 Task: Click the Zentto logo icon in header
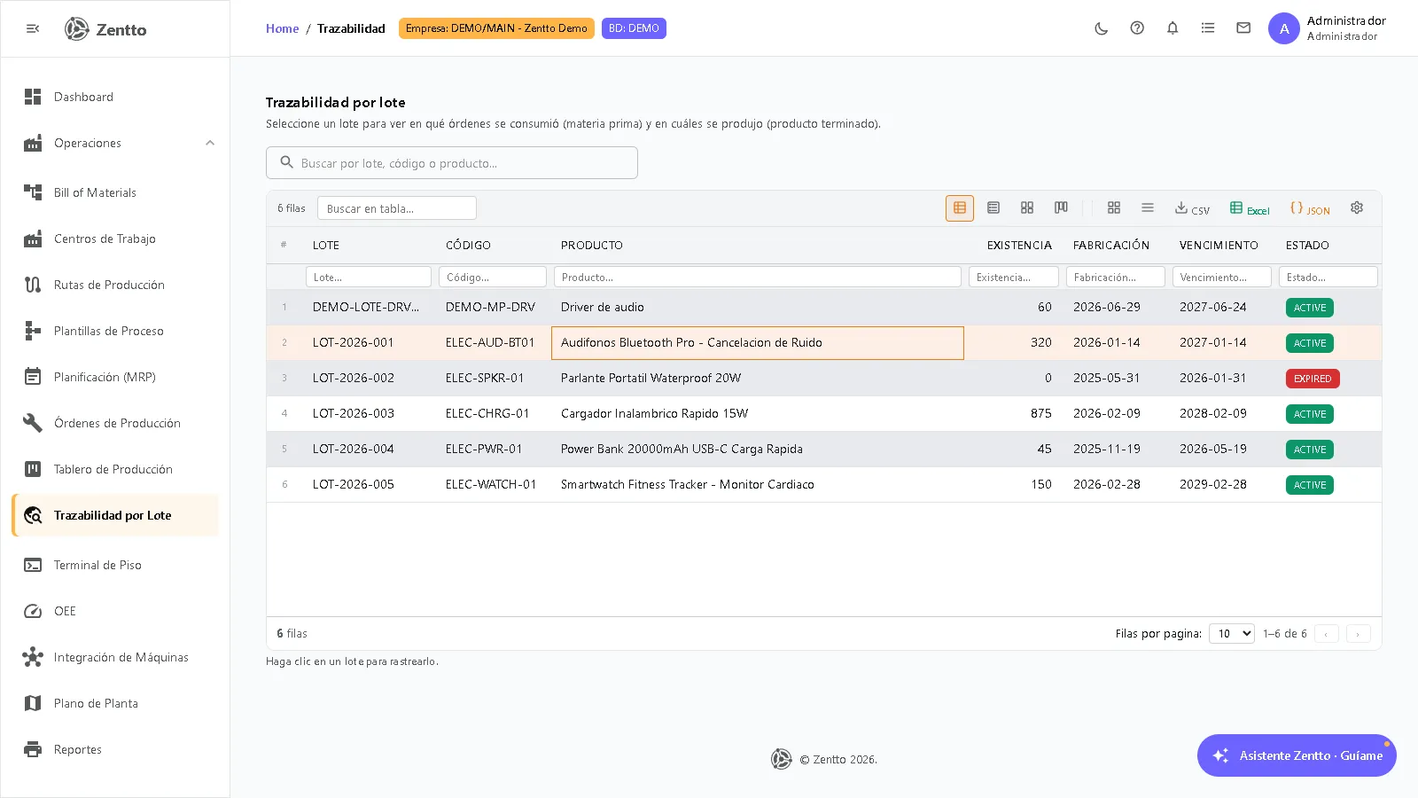[x=77, y=29]
